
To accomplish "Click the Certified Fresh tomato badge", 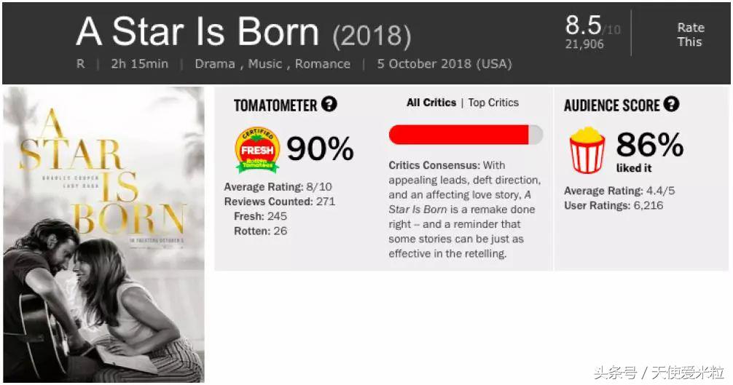I will tap(257, 150).
